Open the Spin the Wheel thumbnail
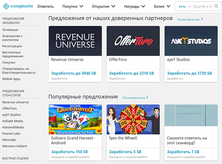The width and height of the screenshot is (222, 164). point(133,119)
